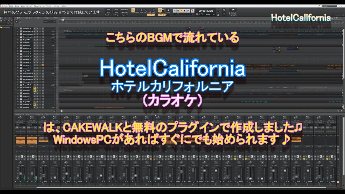This screenshot has width=345, height=194.
Task: Open the track control preset dropdown
Action: click(x=49, y=22)
